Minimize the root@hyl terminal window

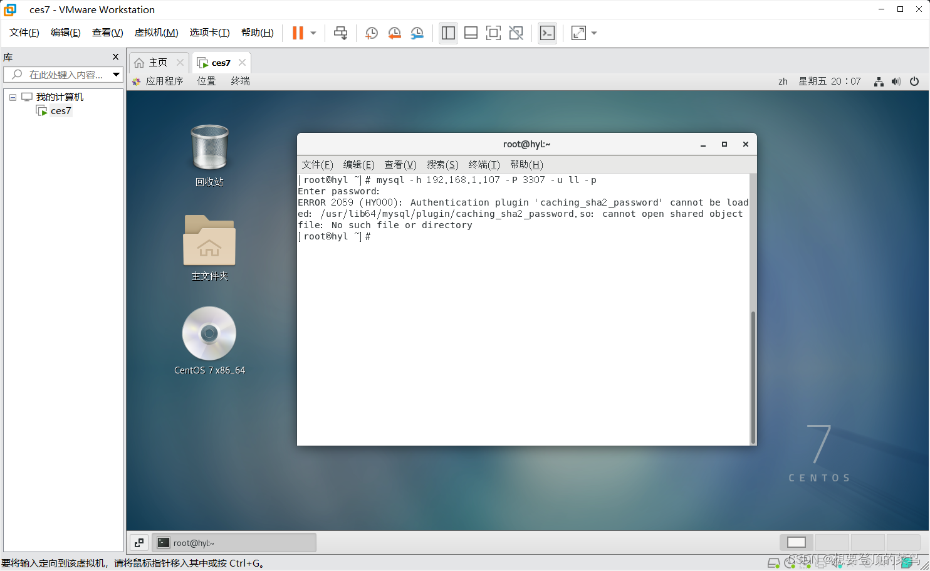703,145
